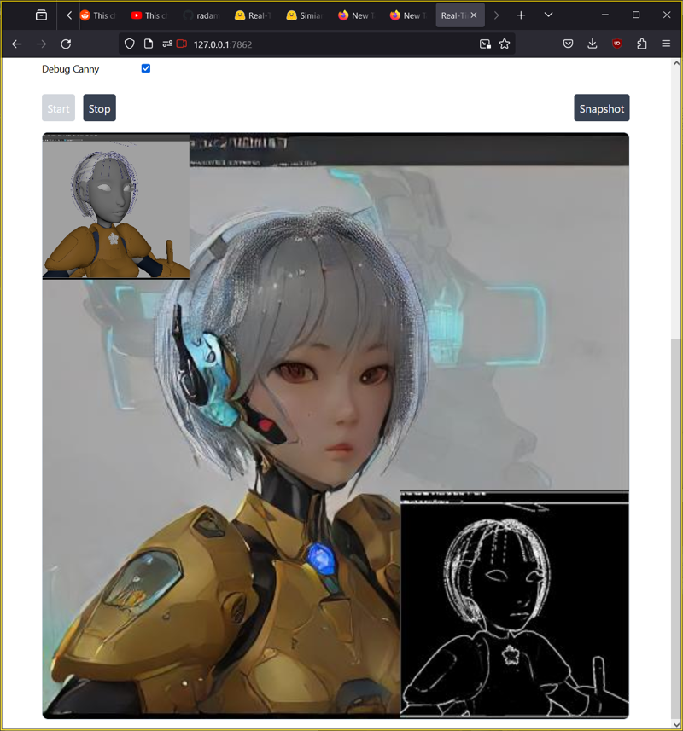Save the page to Pocket
This screenshot has height=731, width=683.
568,44
